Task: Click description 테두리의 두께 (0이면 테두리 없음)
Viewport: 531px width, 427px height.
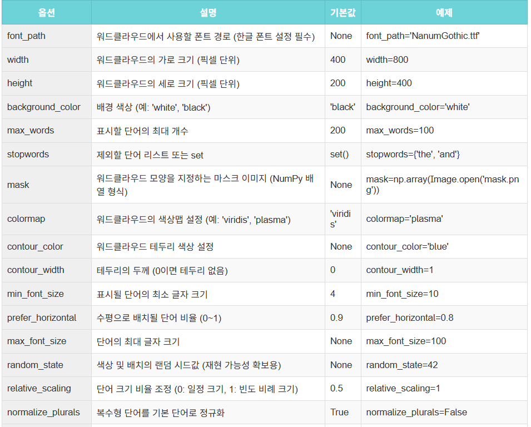Action: [162, 271]
